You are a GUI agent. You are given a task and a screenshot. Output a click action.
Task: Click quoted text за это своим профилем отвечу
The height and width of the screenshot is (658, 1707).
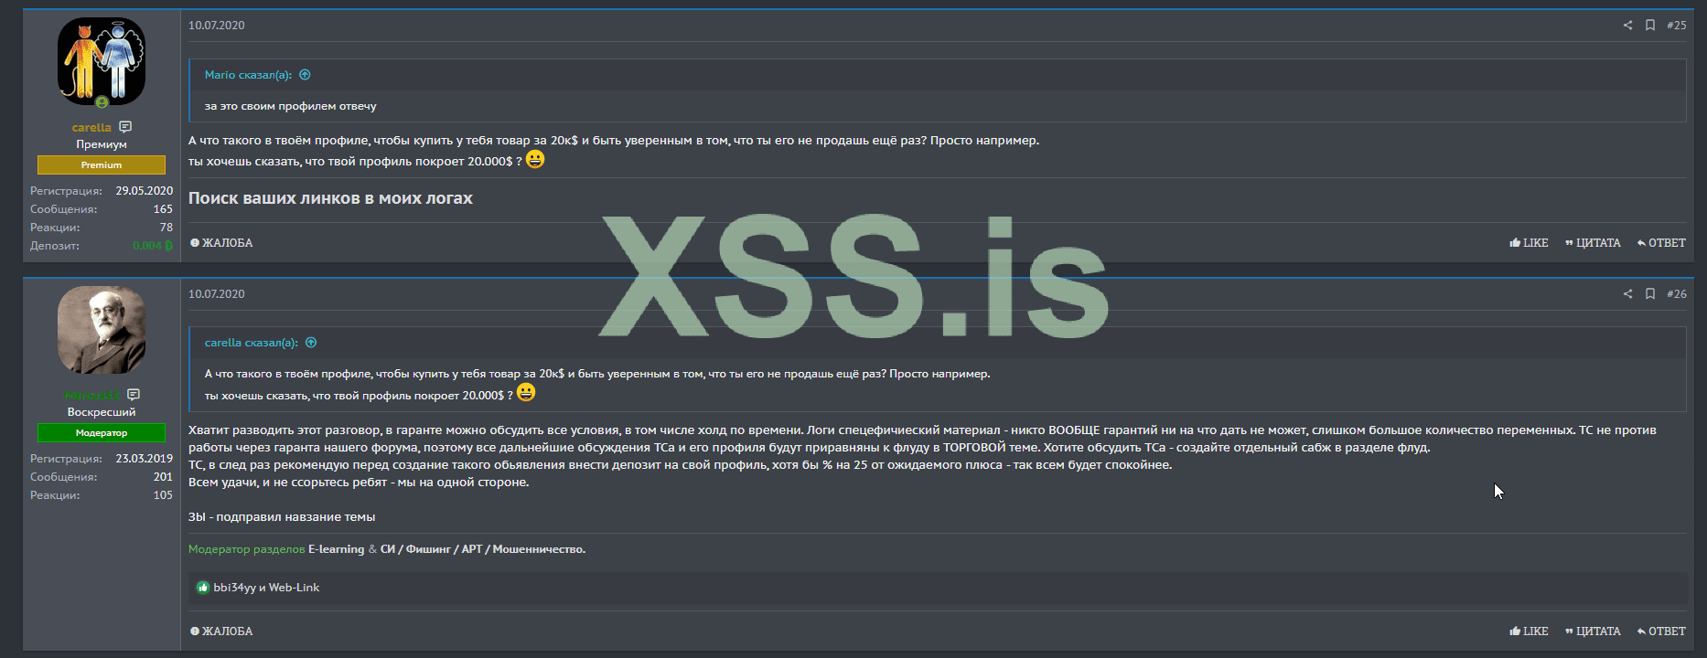point(291,106)
